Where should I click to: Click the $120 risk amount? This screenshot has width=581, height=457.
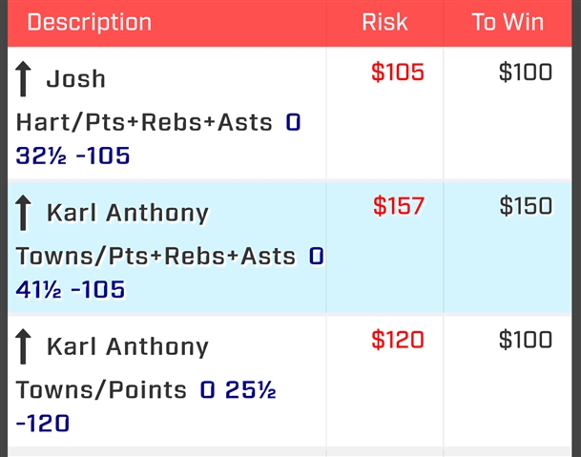[x=398, y=340]
